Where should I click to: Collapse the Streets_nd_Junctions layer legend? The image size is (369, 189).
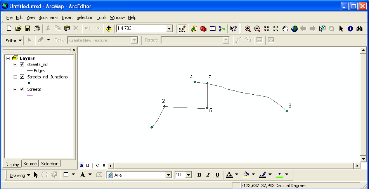click(16, 77)
